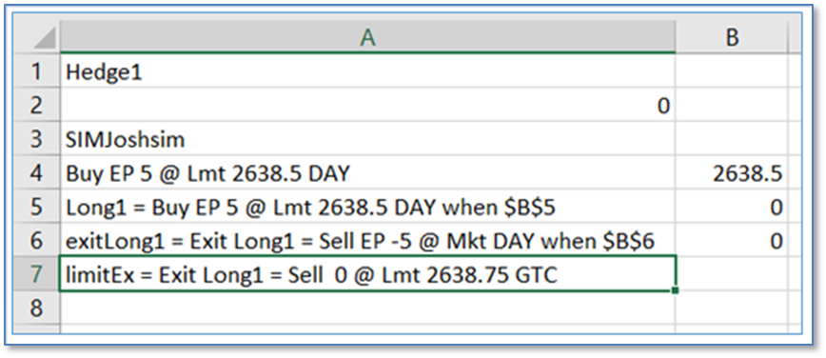
Task: Select row 7 header
Action: pos(36,274)
